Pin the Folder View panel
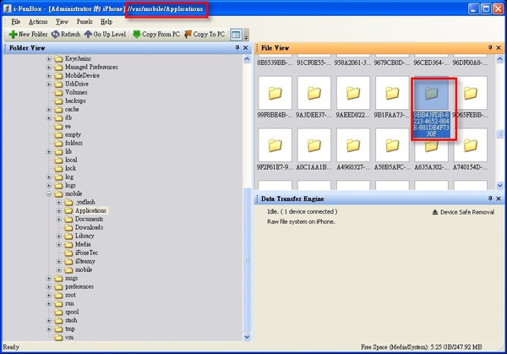Screen dimensions: 507x354 [236, 48]
